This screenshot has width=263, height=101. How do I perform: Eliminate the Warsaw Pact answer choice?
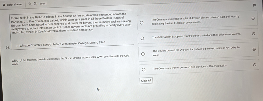click(254, 49)
